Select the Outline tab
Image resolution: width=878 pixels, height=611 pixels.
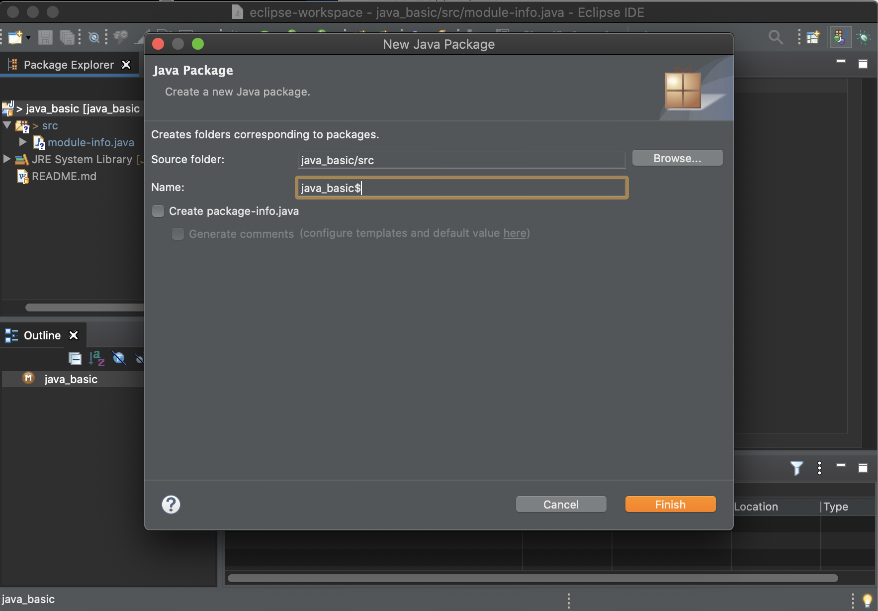42,335
